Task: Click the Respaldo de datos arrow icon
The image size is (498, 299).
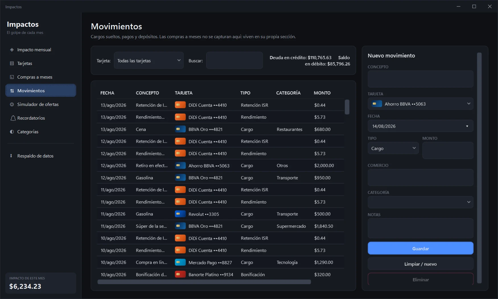Action: (x=11, y=156)
